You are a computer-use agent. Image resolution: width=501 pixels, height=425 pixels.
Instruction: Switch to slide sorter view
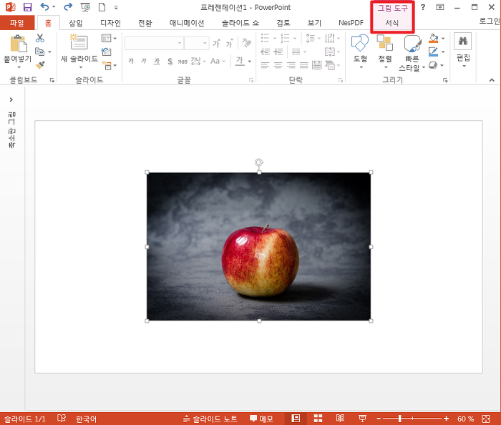(318, 419)
